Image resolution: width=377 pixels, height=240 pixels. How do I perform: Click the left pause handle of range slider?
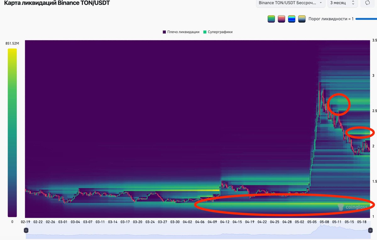(26, 230)
